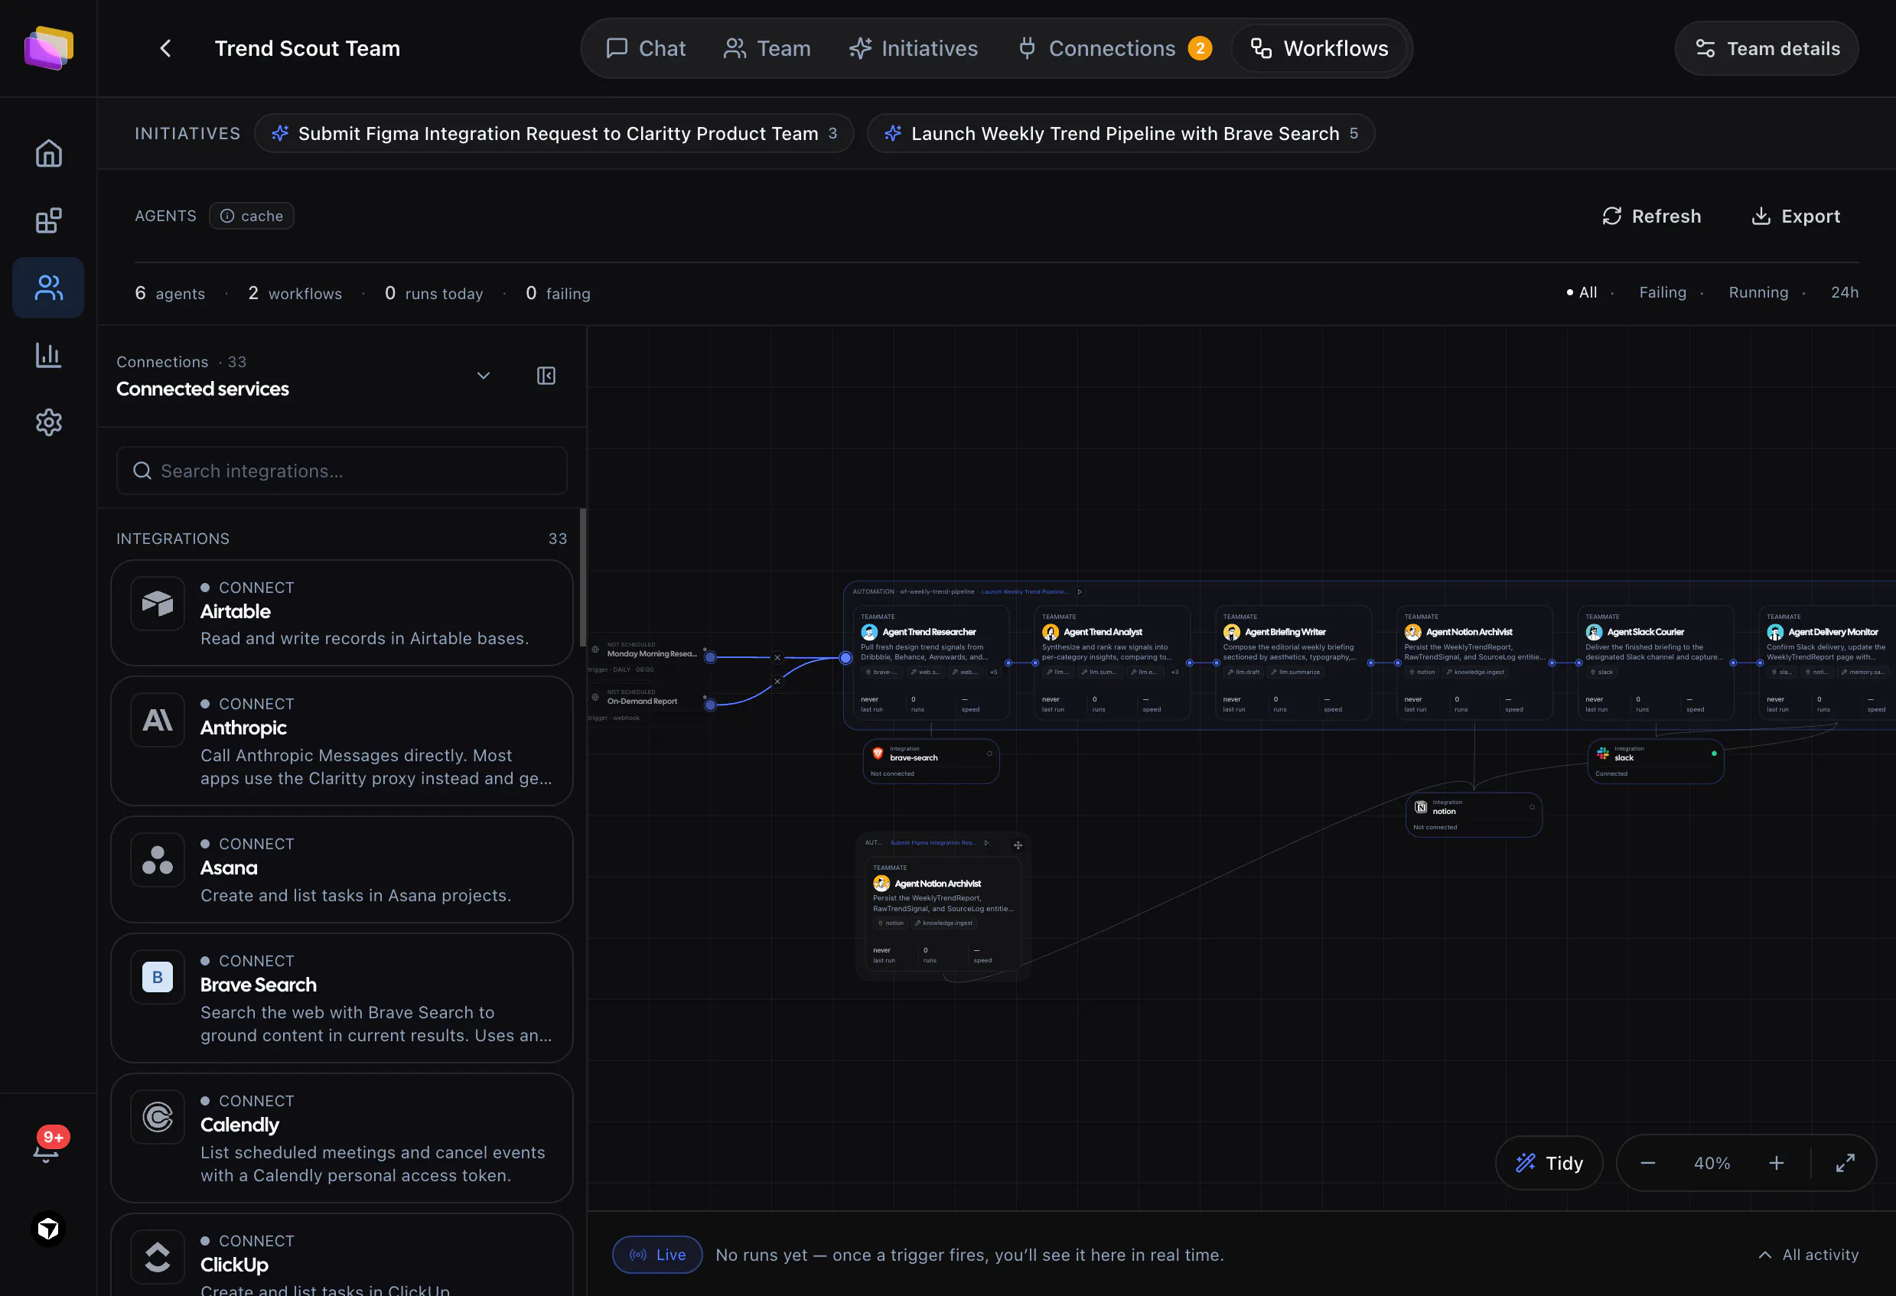Select the Teams people icon in sidebar

click(x=48, y=288)
